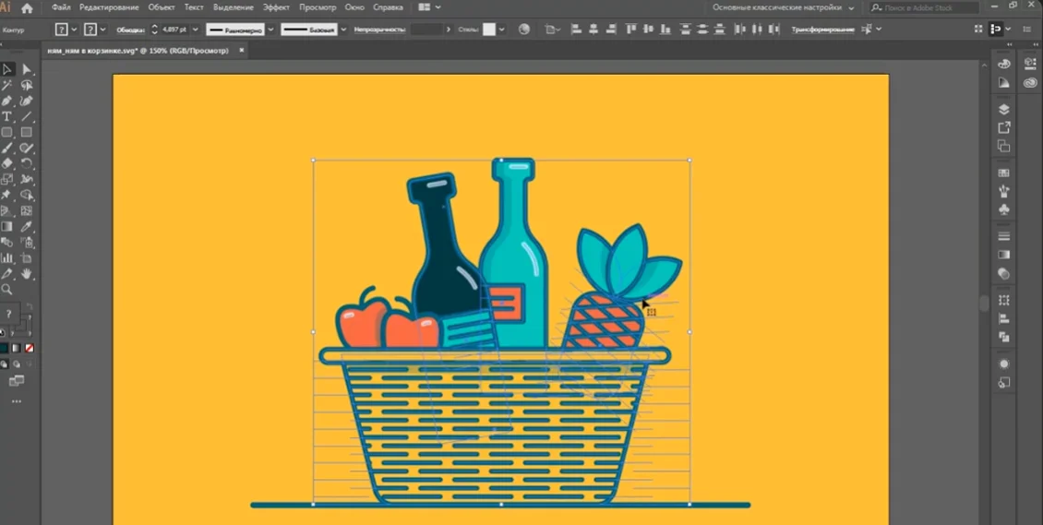
Task: Activate the Hand tool
Action: click(x=27, y=273)
